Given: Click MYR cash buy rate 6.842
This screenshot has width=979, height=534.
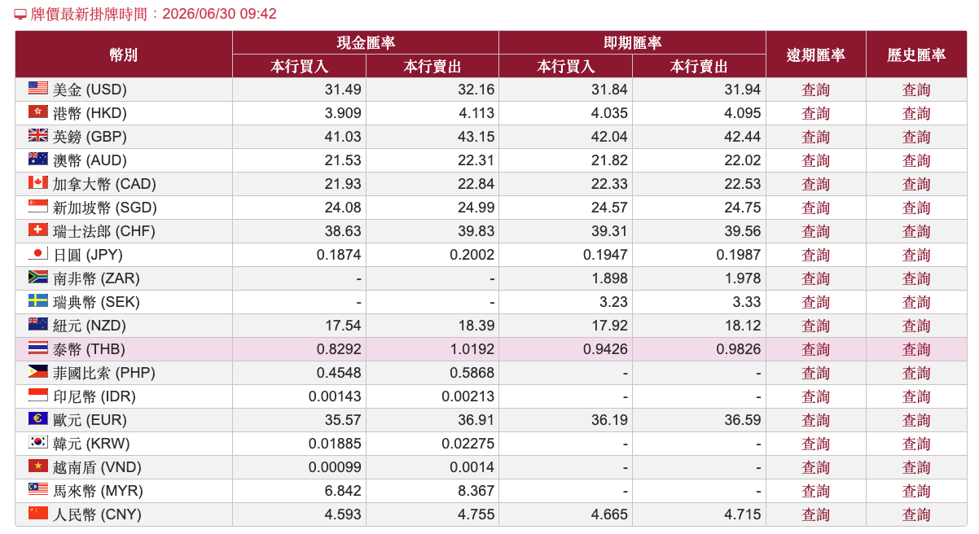Looking at the screenshot, I should pyautogui.click(x=343, y=491).
